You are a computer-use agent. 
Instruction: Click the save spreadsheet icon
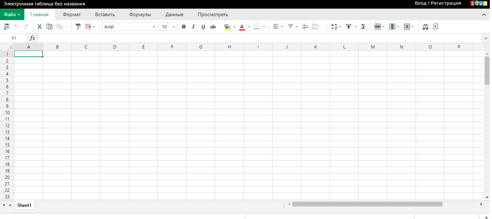(6, 27)
